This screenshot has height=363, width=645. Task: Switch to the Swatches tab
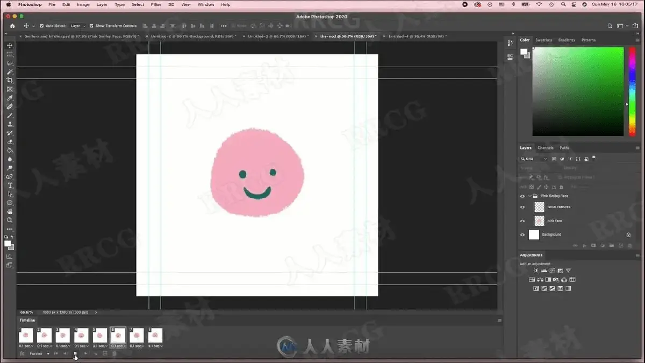(543, 40)
